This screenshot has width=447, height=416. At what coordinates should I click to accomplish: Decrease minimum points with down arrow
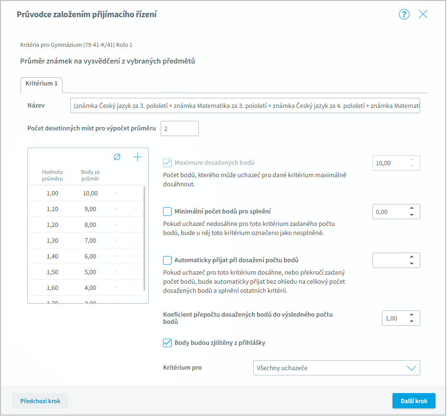click(412, 215)
